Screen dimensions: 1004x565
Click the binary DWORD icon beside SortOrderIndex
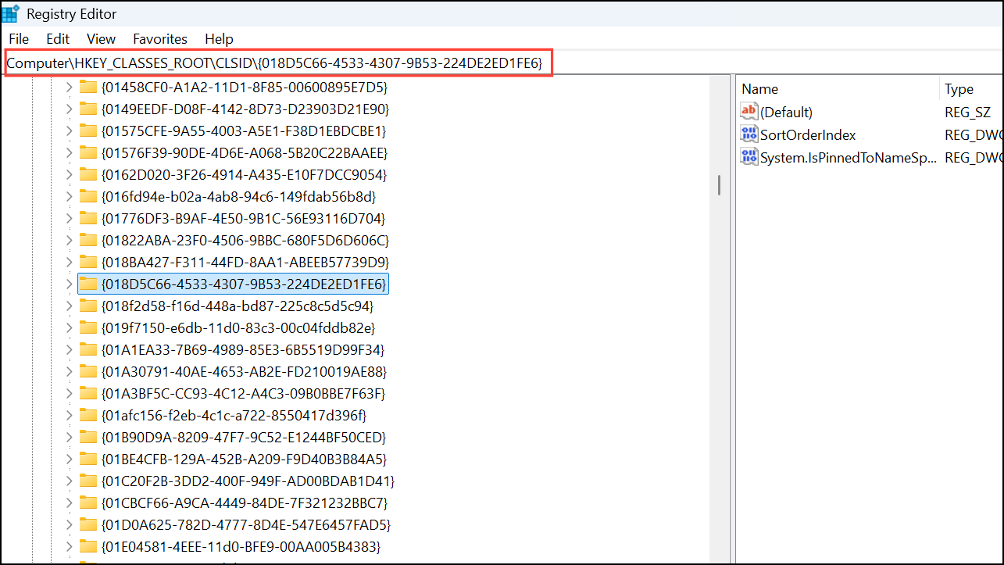(x=749, y=134)
